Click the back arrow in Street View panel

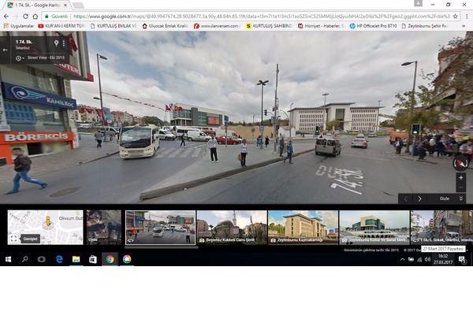pos(6,50)
